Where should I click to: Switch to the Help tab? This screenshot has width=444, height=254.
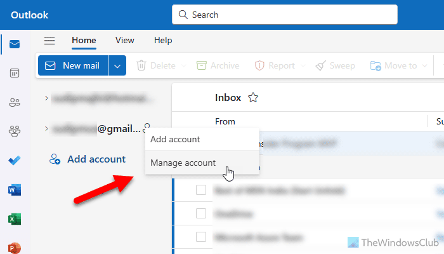163,40
